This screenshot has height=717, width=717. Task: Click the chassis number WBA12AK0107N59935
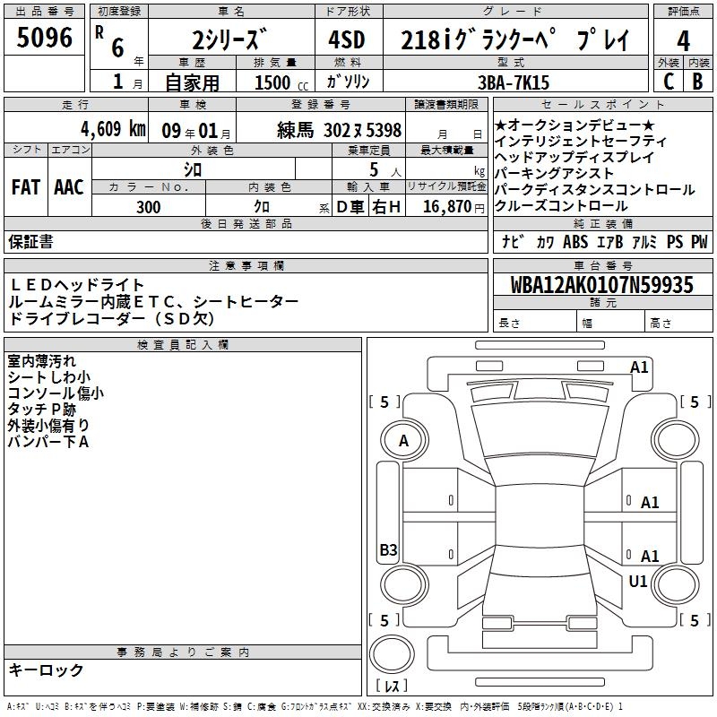601,285
